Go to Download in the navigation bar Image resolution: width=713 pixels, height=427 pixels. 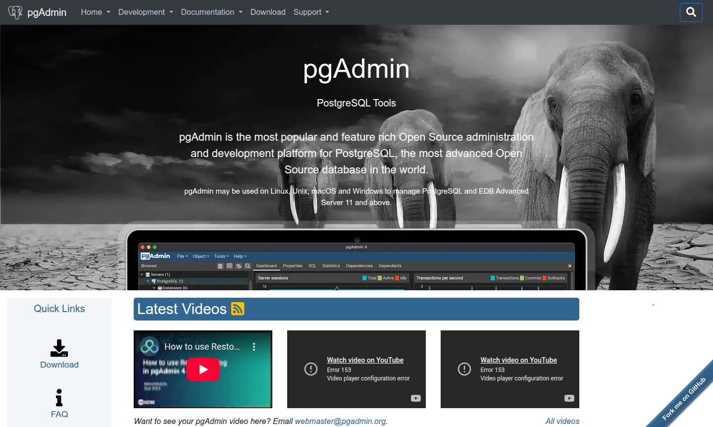coord(268,12)
